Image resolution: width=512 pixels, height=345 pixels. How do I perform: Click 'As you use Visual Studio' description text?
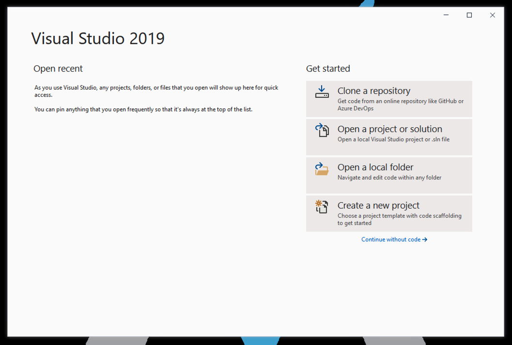point(156,91)
